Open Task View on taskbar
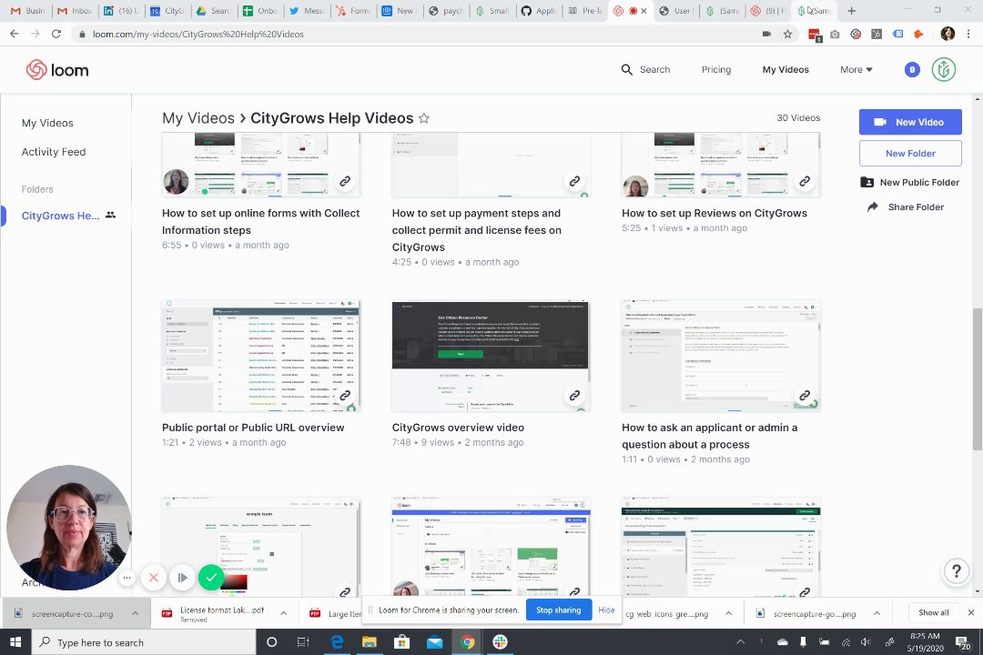Screen dimensions: 983x655 click(x=303, y=642)
